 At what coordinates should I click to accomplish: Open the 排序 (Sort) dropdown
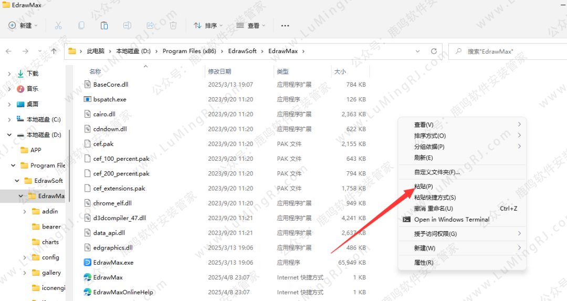click(x=208, y=25)
